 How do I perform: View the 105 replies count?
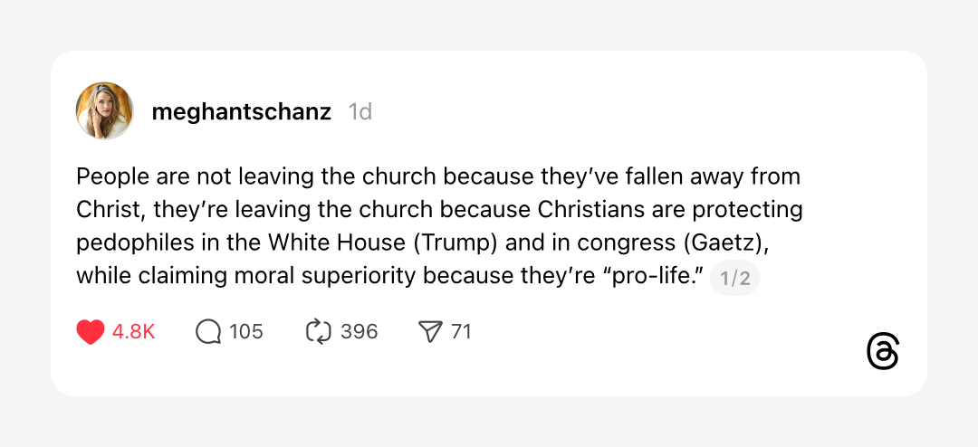point(246,332)
